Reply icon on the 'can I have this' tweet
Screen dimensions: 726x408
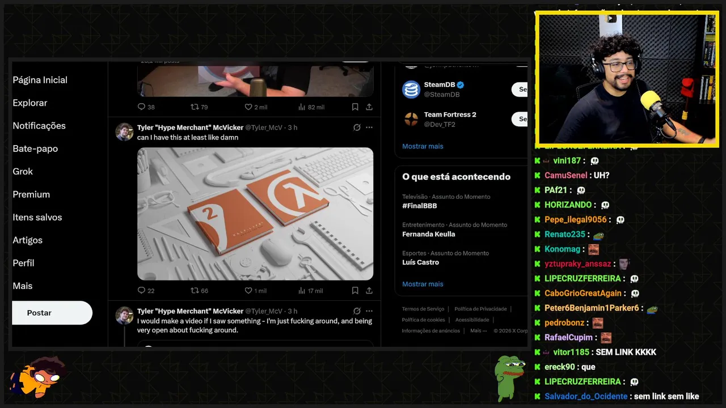(142, 290)
